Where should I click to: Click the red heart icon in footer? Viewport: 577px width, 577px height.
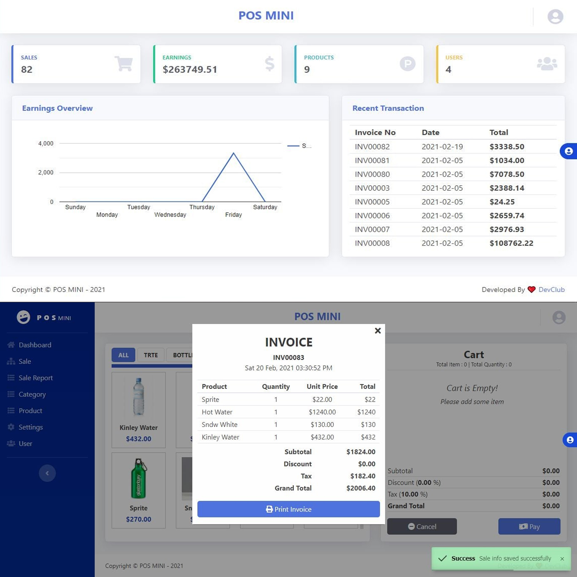(532, 290)
